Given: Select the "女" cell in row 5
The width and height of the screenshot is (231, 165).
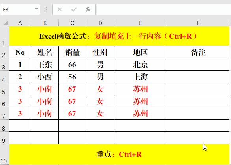Looking at the screenshot, I should [x=100, y=89].
